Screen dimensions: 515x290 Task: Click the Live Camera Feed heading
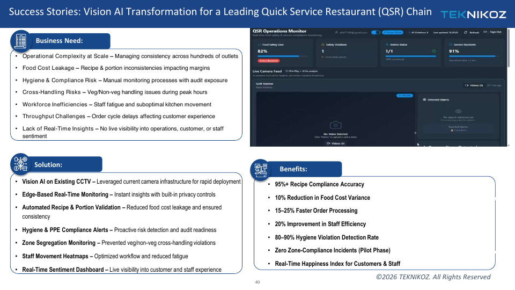267,71
